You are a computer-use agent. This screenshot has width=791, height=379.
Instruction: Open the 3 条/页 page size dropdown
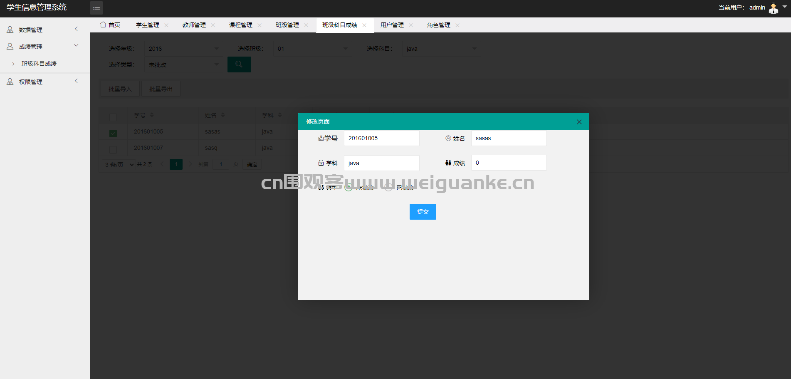click(x=119, y=164)
